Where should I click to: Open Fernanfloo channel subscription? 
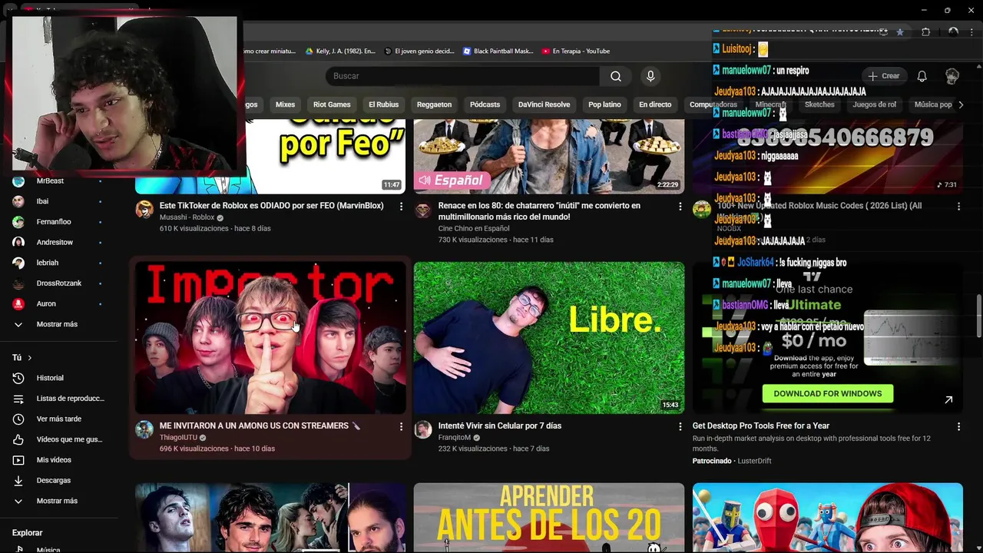pyautogui.click(x=54, y=222)
